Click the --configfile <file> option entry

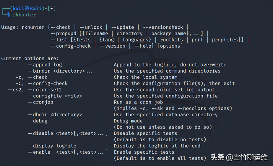[55, 96]
